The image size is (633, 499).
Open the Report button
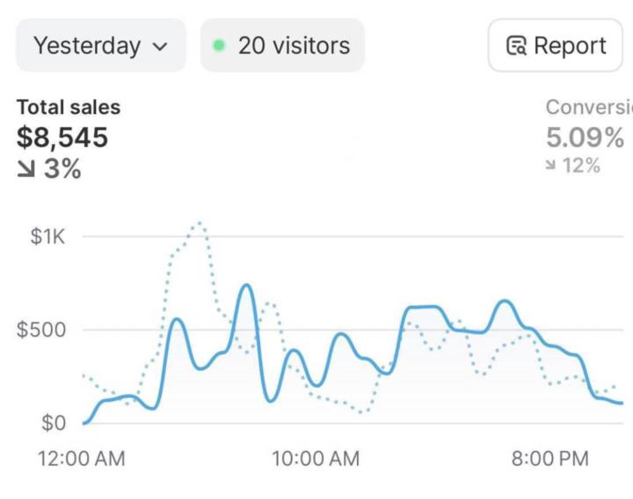tap(557, 45)
